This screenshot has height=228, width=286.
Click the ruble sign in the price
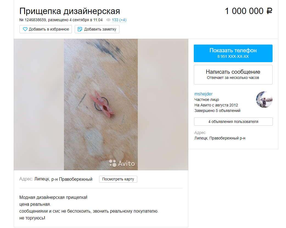pyautogui.click(x=270, y=11)
